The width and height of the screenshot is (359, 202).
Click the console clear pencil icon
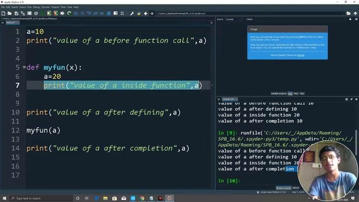(352, 99)
